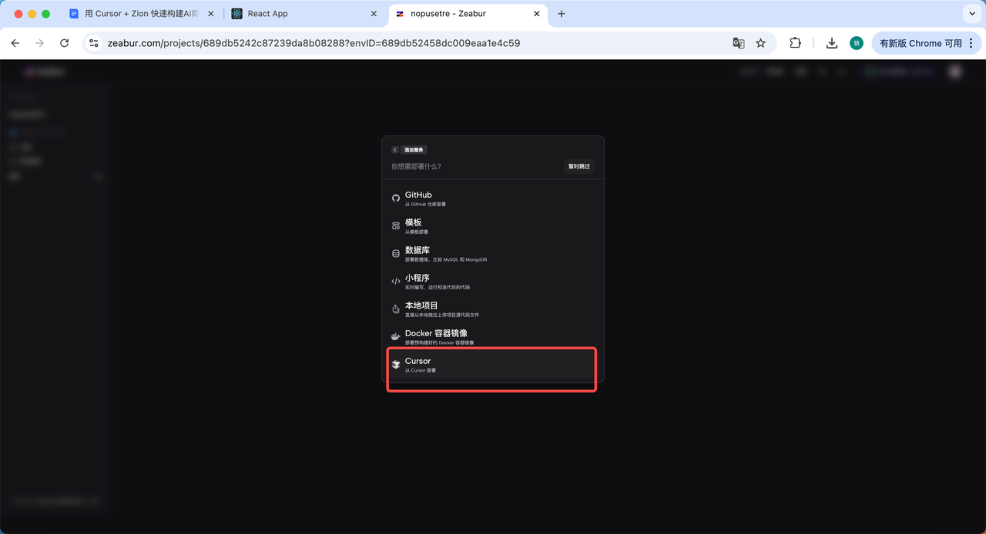This screenshot has height=534, width=986.
Task: Open the green Chrome profile avatar
Action: pos(857,43)
